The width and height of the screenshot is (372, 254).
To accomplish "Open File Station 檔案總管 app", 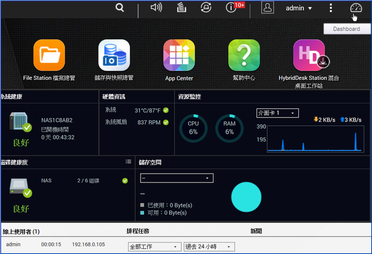I will click(49, 55).
